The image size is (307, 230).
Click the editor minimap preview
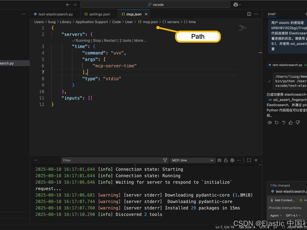pyautogui.click(x=243, y=28)
